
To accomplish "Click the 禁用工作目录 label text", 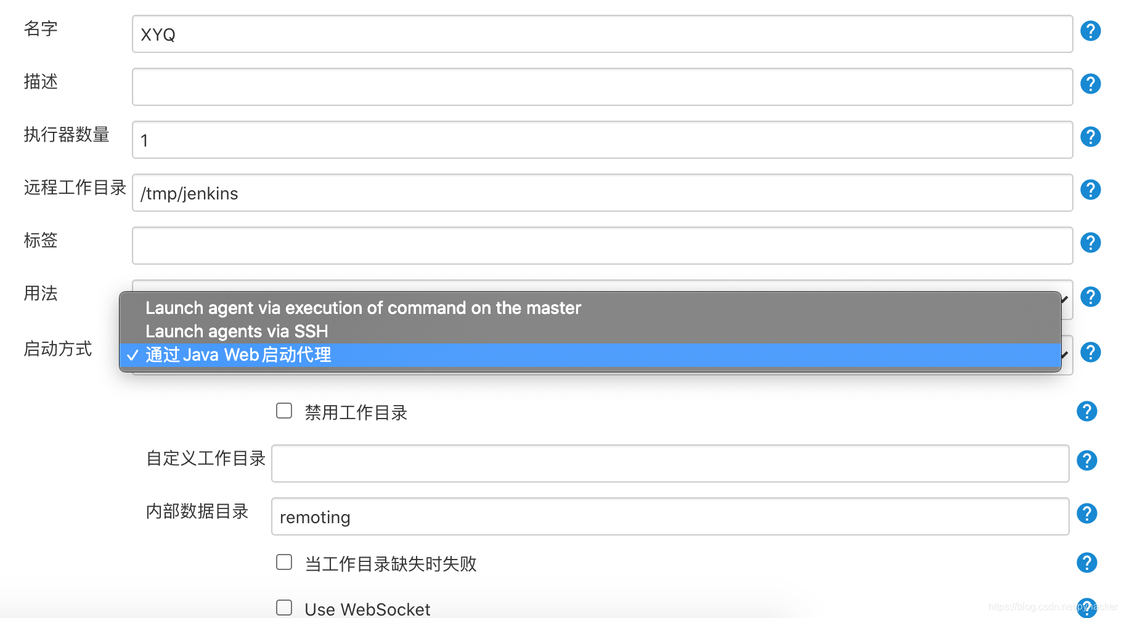I will coord(356,412).
